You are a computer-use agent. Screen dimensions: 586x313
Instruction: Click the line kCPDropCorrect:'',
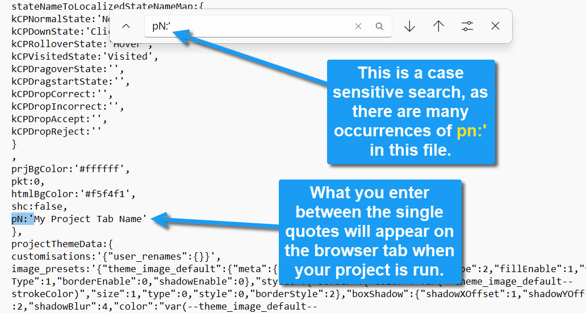62,94
